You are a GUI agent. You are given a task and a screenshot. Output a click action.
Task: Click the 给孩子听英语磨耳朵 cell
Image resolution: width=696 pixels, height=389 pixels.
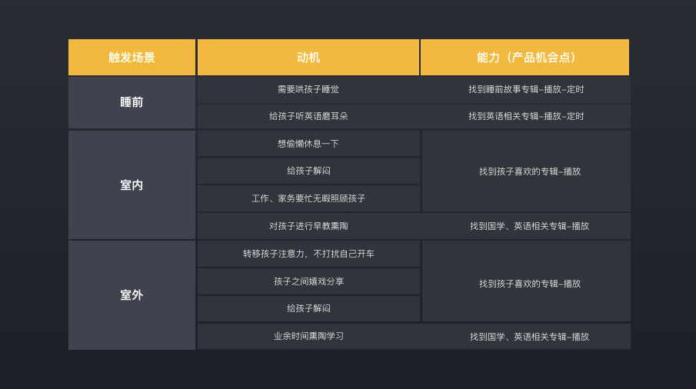(308, 116)
